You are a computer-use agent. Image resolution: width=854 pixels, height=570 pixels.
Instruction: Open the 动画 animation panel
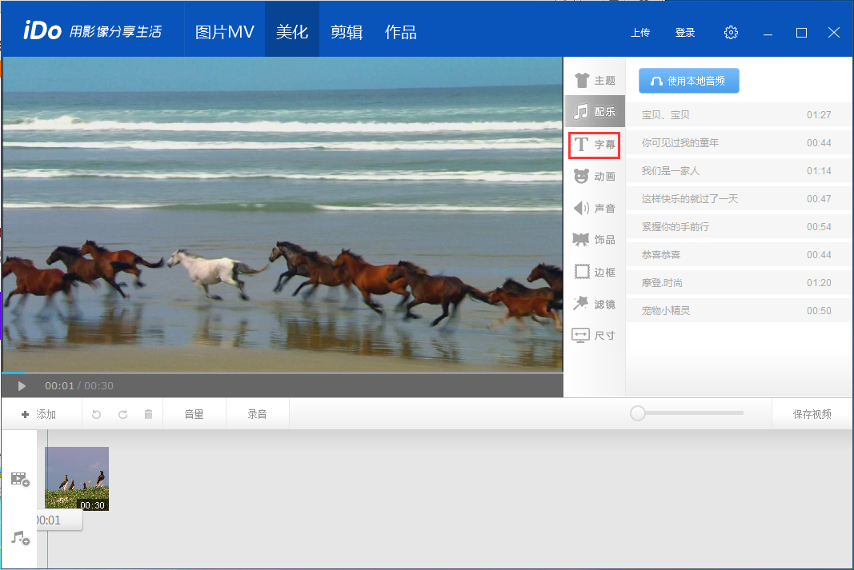595,177
